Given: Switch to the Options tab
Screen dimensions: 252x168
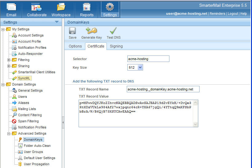Looking at the screenshot, I should click(75, 46).
